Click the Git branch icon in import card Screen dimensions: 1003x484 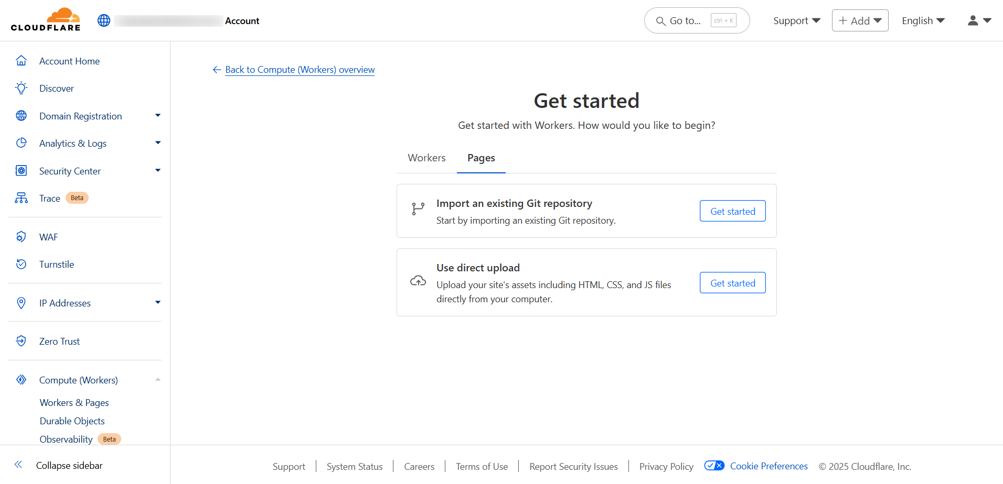[418, 209]
